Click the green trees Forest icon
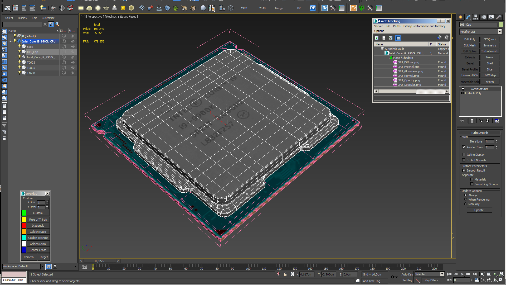 (x=362, y=8)
